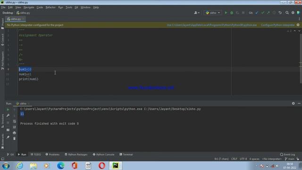This screenshot has width=302, height=170.
Task: Show Git history clock icon
Action: point(274,13)
